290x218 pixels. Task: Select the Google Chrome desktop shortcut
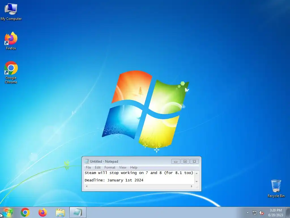(x=11, y=72)
